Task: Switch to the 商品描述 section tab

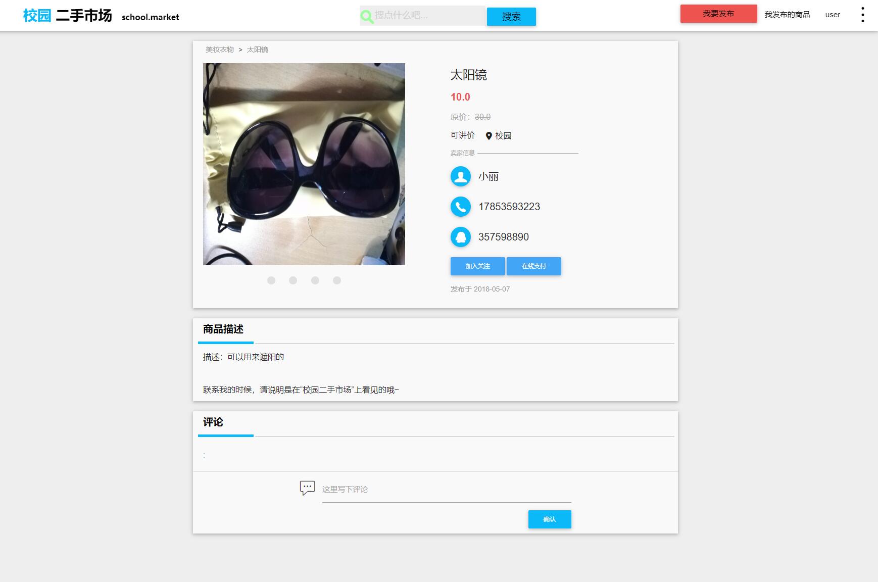Action: point(223,329)
